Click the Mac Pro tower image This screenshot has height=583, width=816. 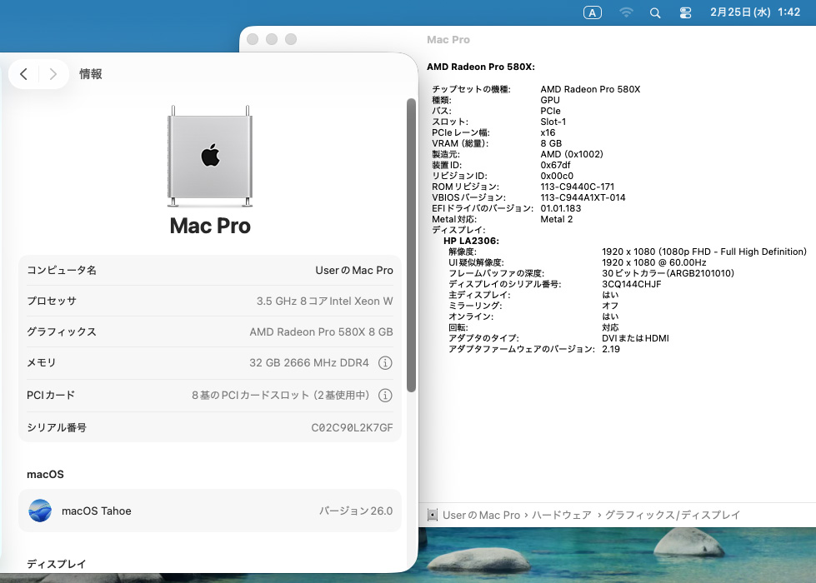(x=210, y=156)
